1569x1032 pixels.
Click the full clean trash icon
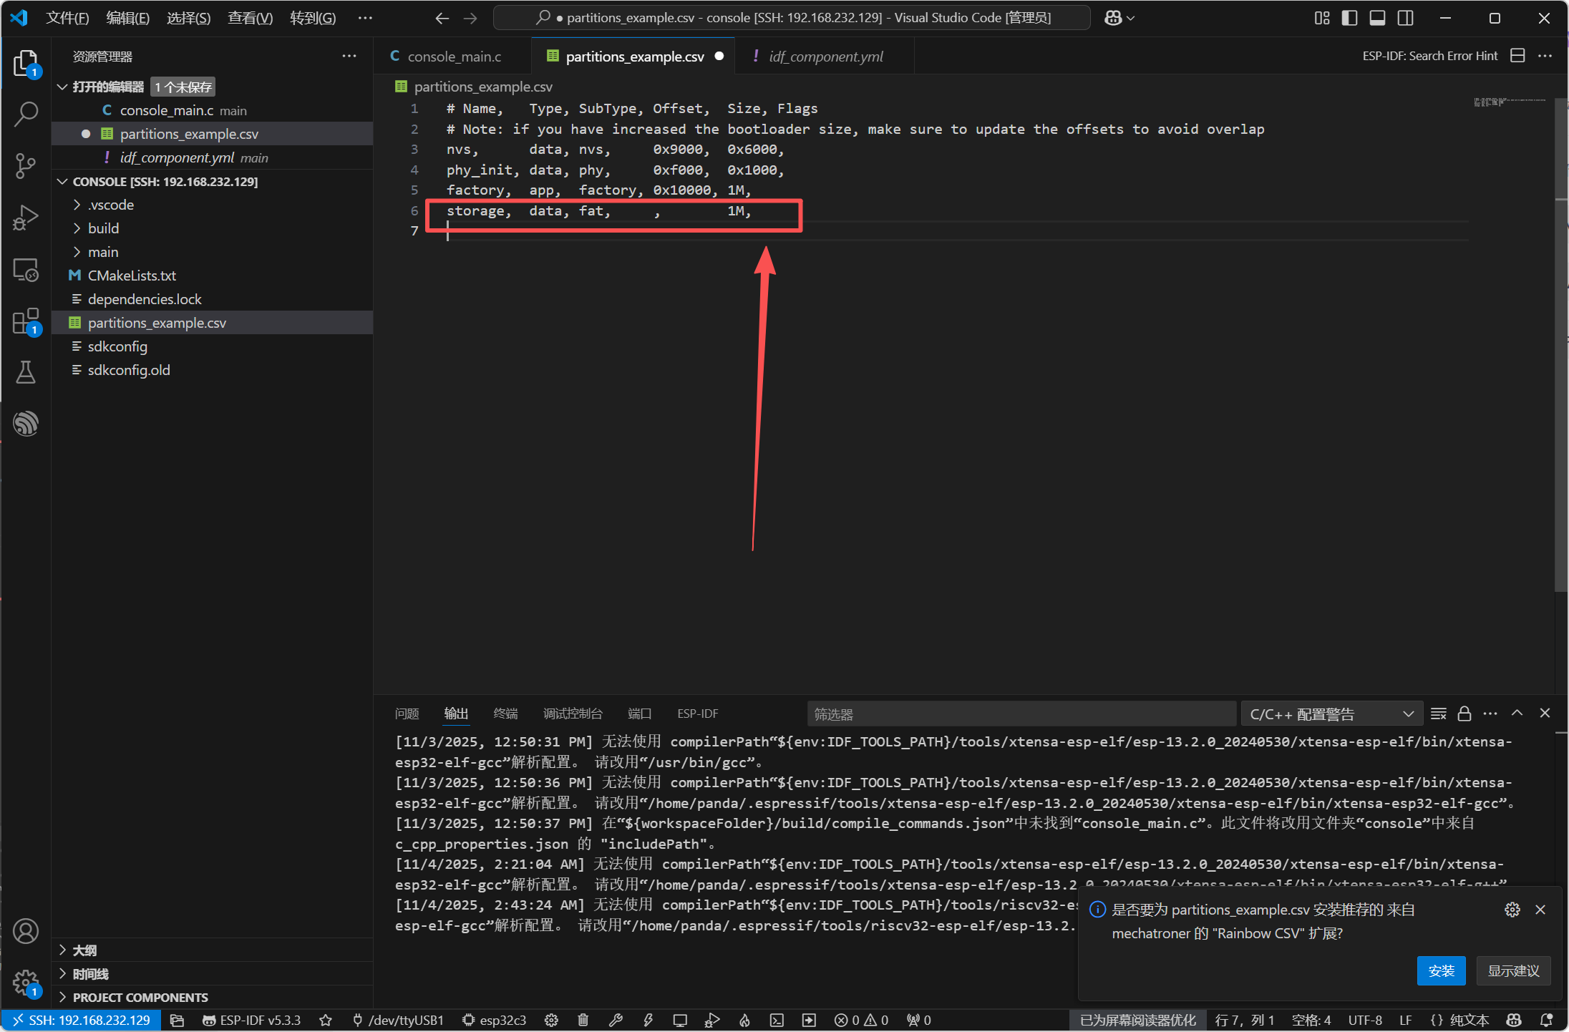pyautogui.click(x=583, y=1020)
